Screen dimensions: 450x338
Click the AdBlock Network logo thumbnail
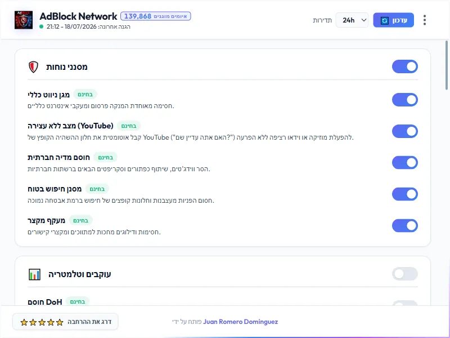(x=24, y=20)
